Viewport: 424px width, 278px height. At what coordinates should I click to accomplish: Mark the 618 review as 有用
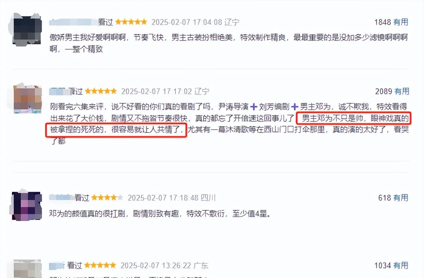[401, 198]
